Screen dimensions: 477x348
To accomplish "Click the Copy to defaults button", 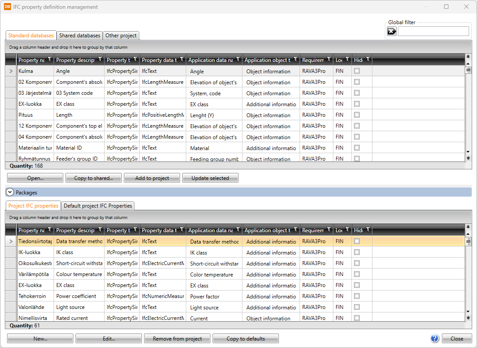I will (x=246, y=339).
